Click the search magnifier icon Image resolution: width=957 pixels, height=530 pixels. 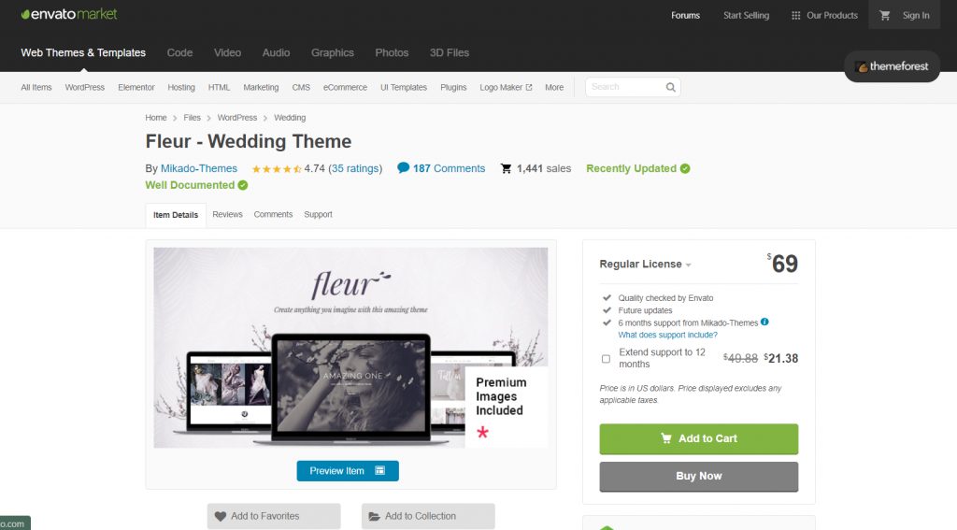671,87
